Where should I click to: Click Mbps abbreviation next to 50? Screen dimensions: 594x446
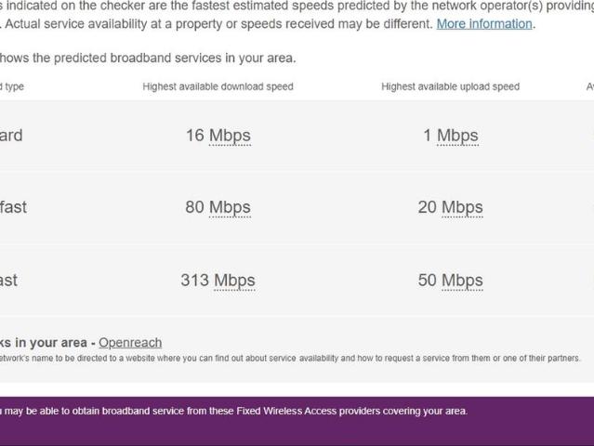(x=462, y=280)
